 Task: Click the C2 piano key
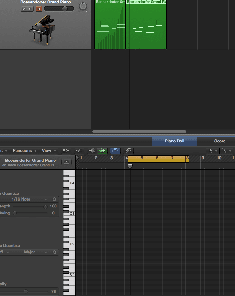(x=70, y=244)
